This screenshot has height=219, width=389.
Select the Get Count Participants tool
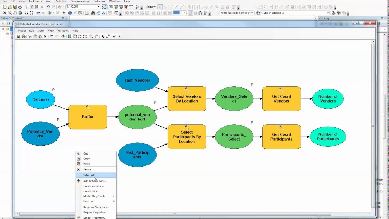click(281, 137)
